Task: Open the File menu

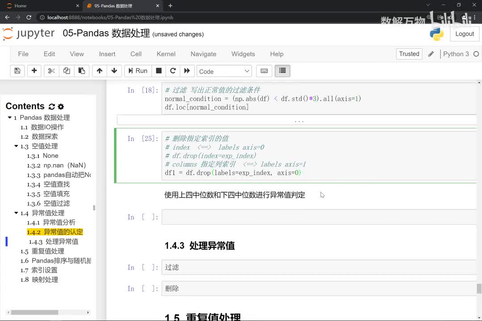Action: (23, 54)
